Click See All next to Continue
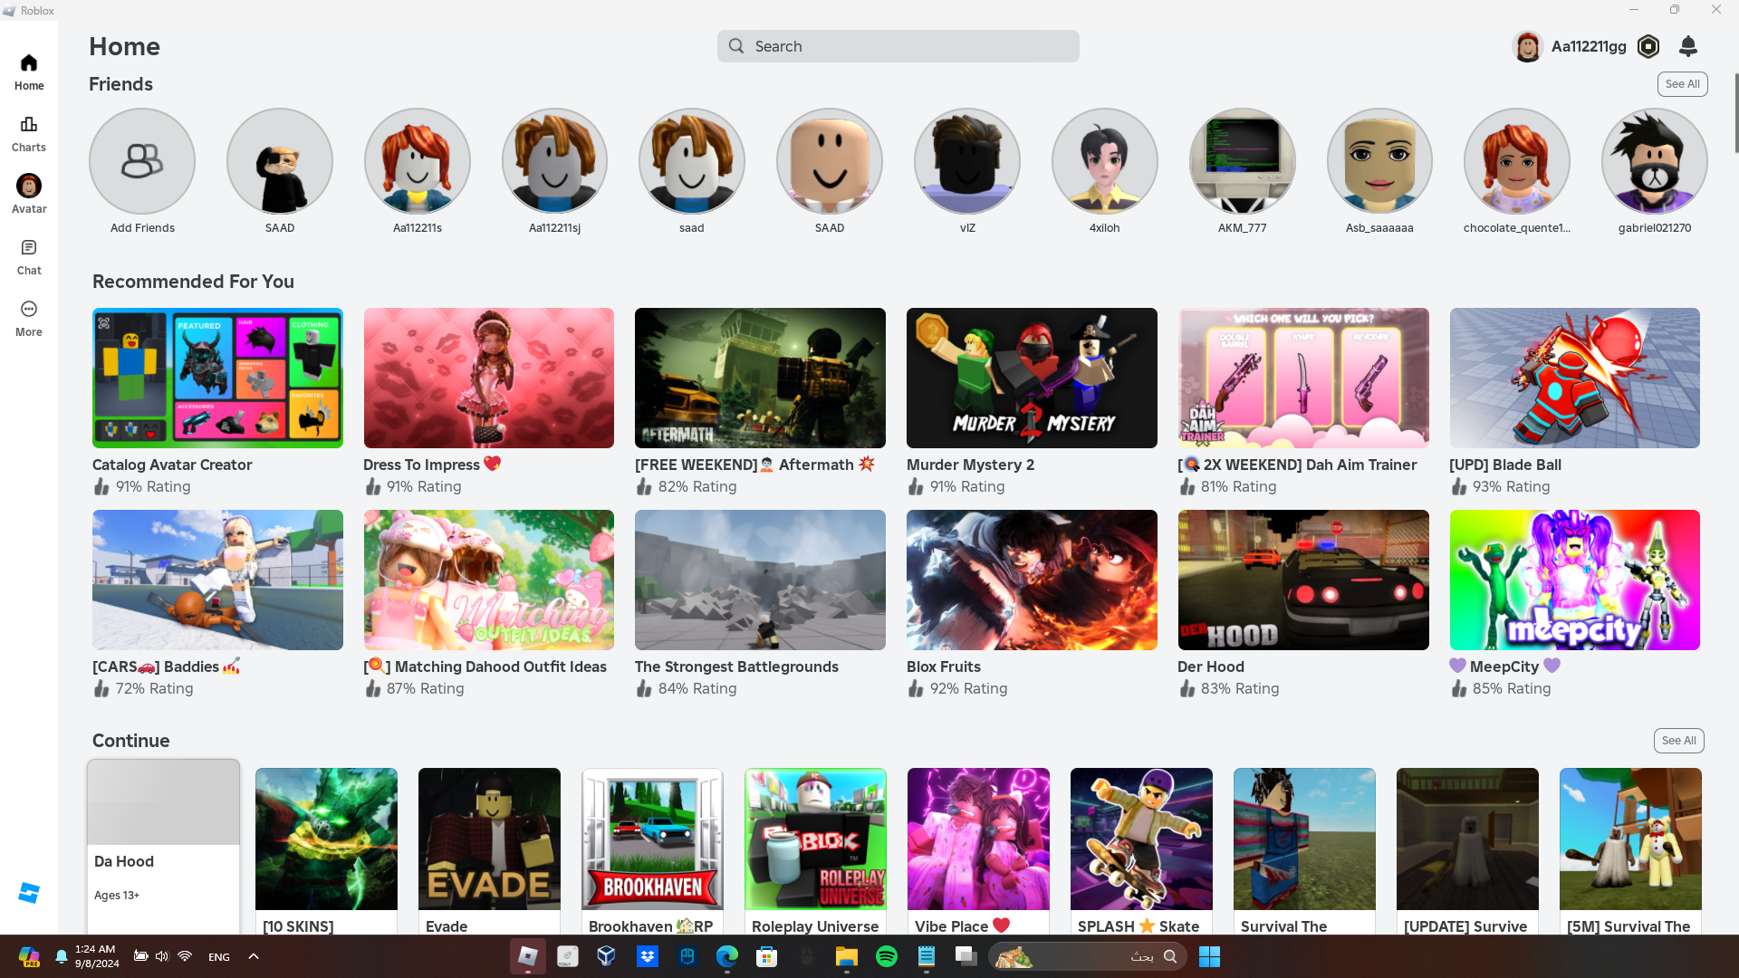Viewport: 1739px width, 978px height. pos(1678,741)
